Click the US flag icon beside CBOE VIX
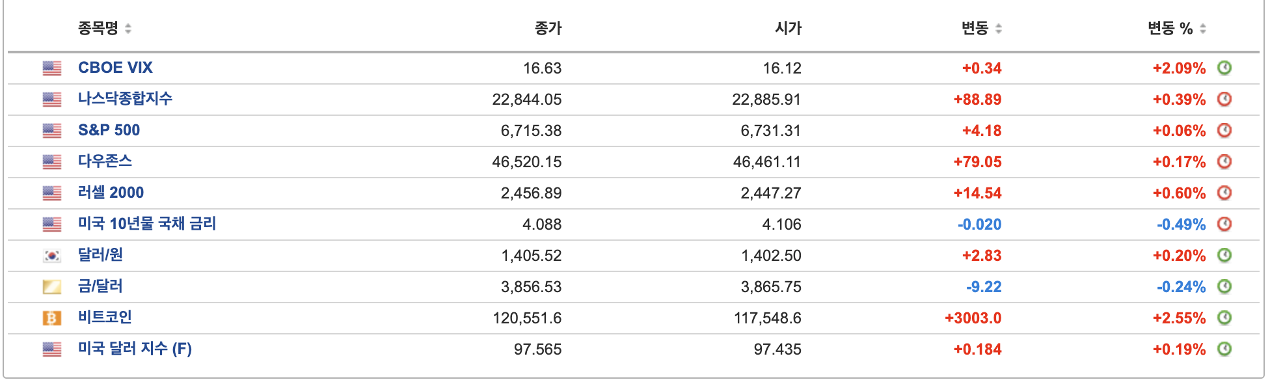 point(55,67)
